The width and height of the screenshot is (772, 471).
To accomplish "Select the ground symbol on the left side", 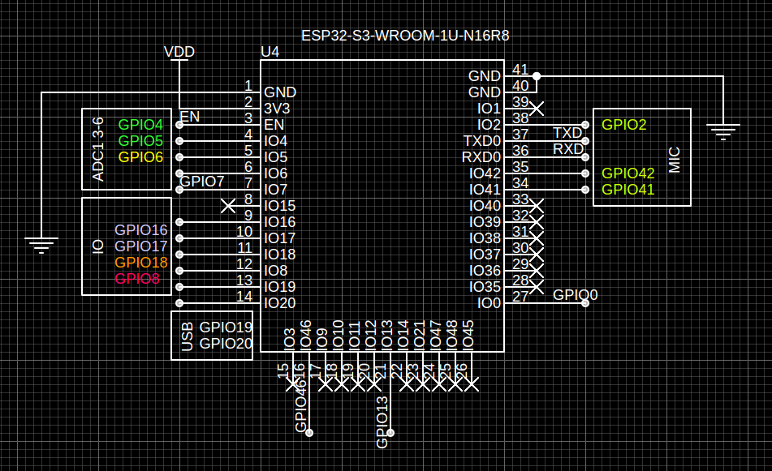I will (41, 246).
